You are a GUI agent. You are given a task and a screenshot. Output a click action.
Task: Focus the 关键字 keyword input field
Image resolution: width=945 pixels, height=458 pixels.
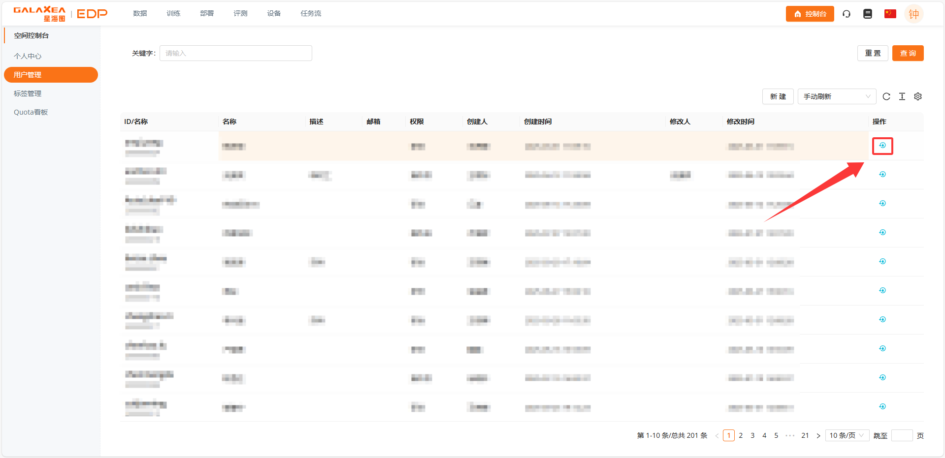[x=235, y=53]
